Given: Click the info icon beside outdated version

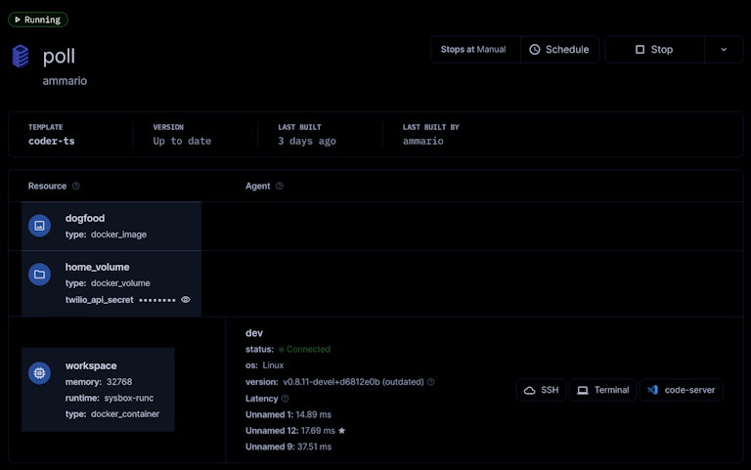Looking at the screenshot, I should tap(431, 382).
